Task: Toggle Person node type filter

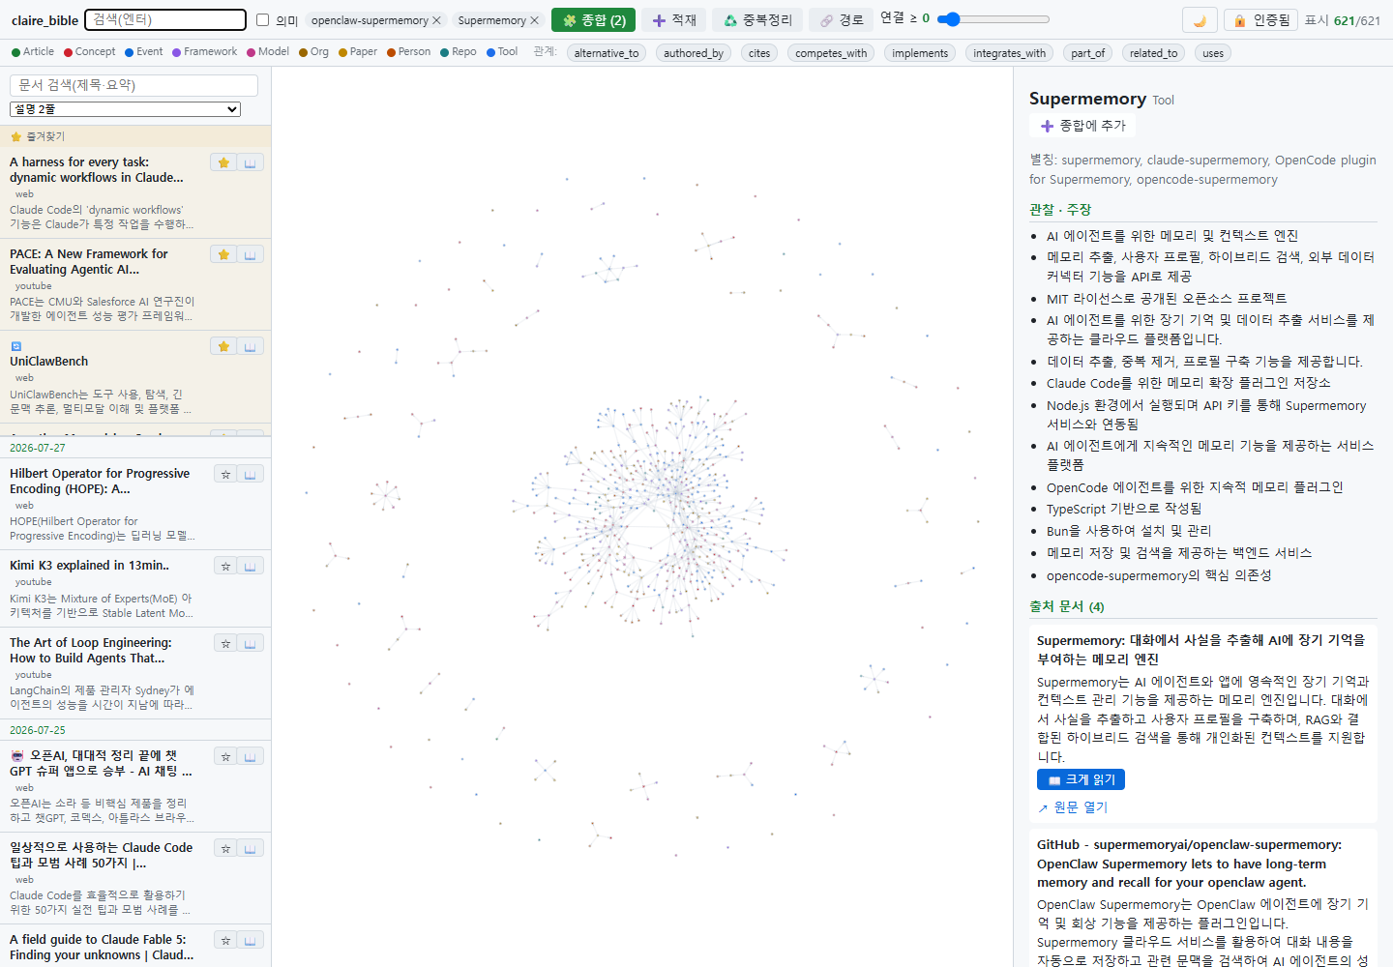Action: 408,52
